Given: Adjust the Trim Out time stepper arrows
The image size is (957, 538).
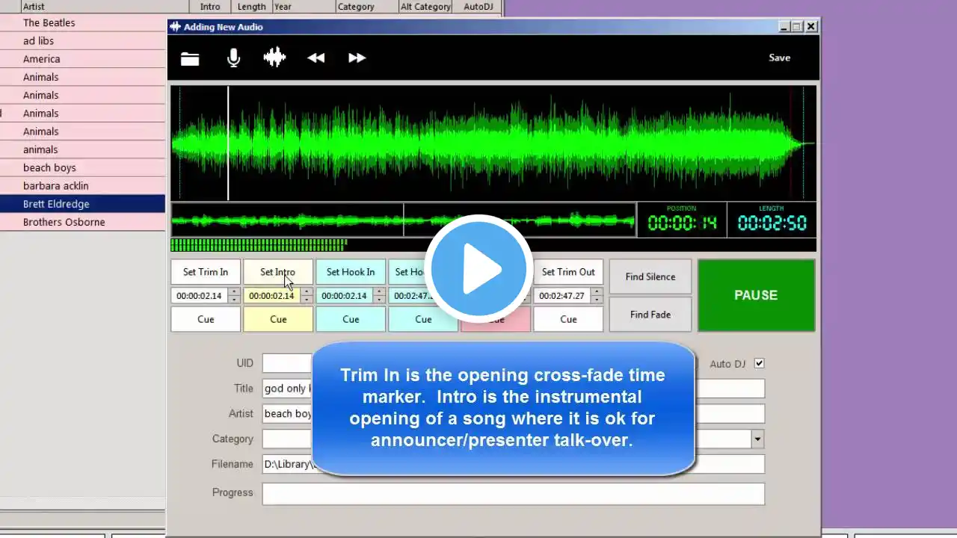Looking at the screenshot, I should pyautogui.click(x=597, y=296).
